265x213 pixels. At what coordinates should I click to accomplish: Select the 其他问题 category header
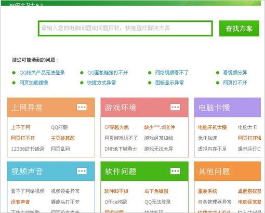tap(228, 171)
